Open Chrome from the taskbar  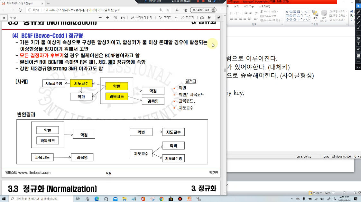pyautogui.click(x=162, y=199)
